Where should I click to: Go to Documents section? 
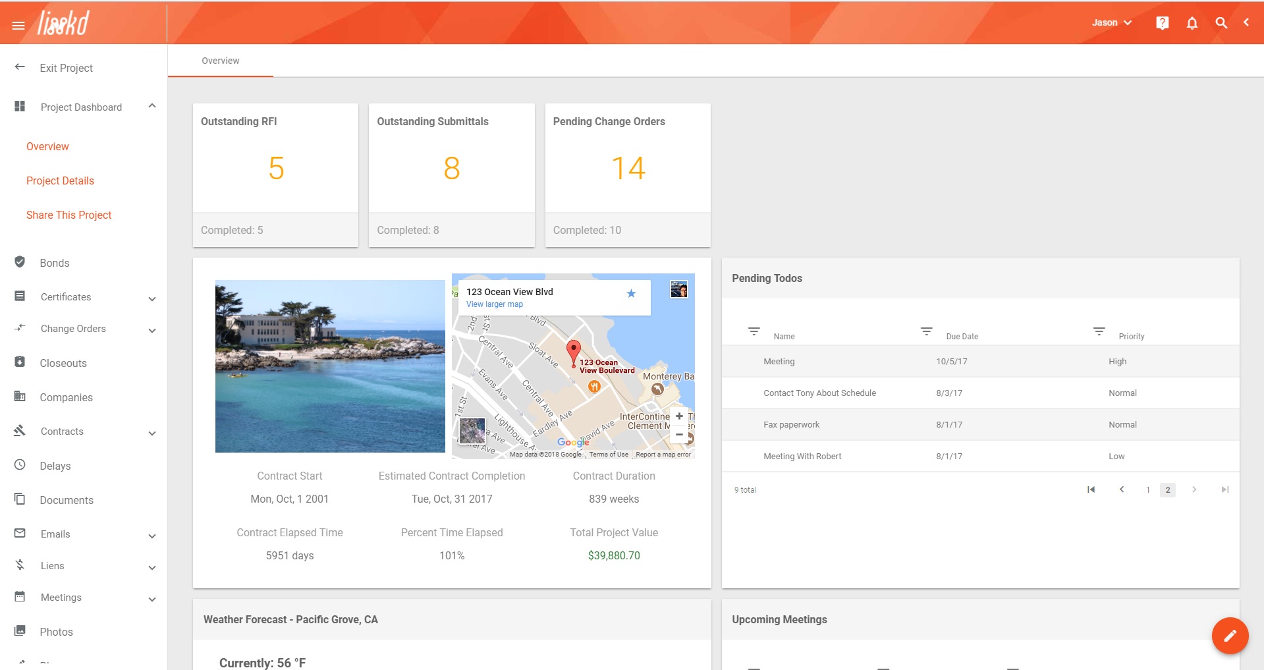67,500
